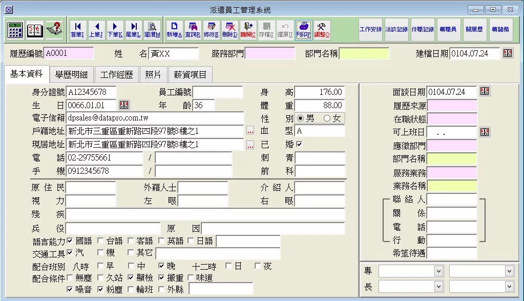Switch to the 學歷明細 tab
Screen dimensions: 524x301
71,75
